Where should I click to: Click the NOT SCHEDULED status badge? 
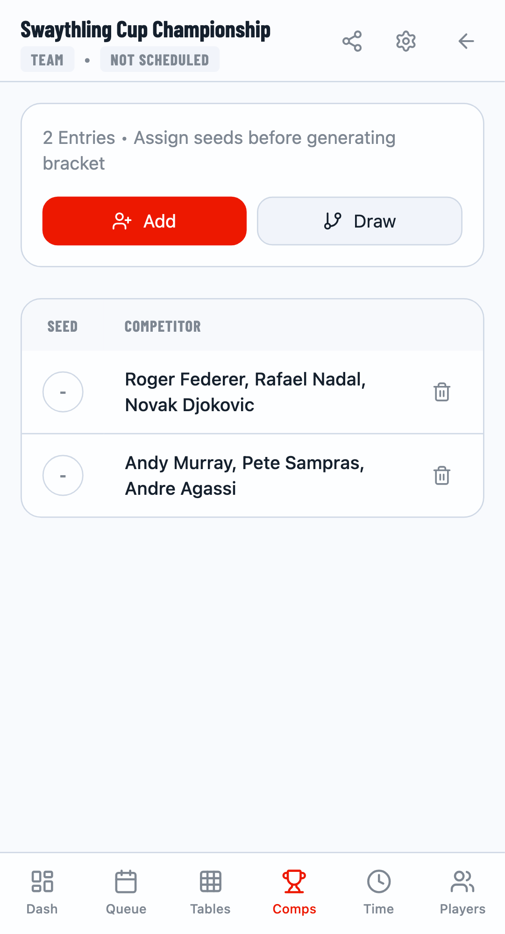[159, 60]
